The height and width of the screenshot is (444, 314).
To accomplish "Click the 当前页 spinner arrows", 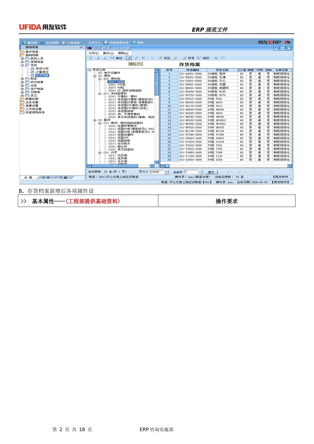I will coord(200,172).
